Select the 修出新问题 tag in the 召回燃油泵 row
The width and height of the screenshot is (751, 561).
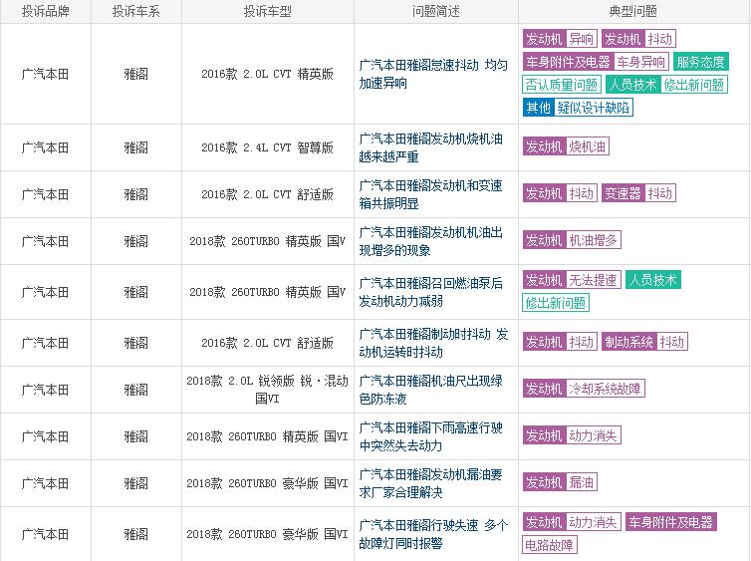pos(556,303)
